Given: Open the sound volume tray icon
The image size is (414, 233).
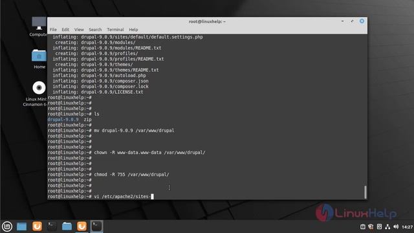Looking at the screenshot, I should click(396, 227).
